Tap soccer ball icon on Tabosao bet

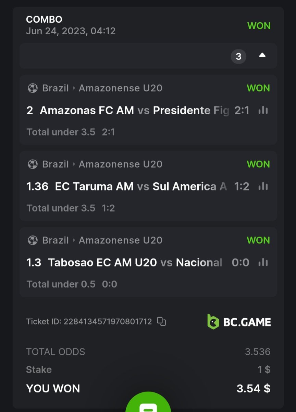tap(33, 240)
